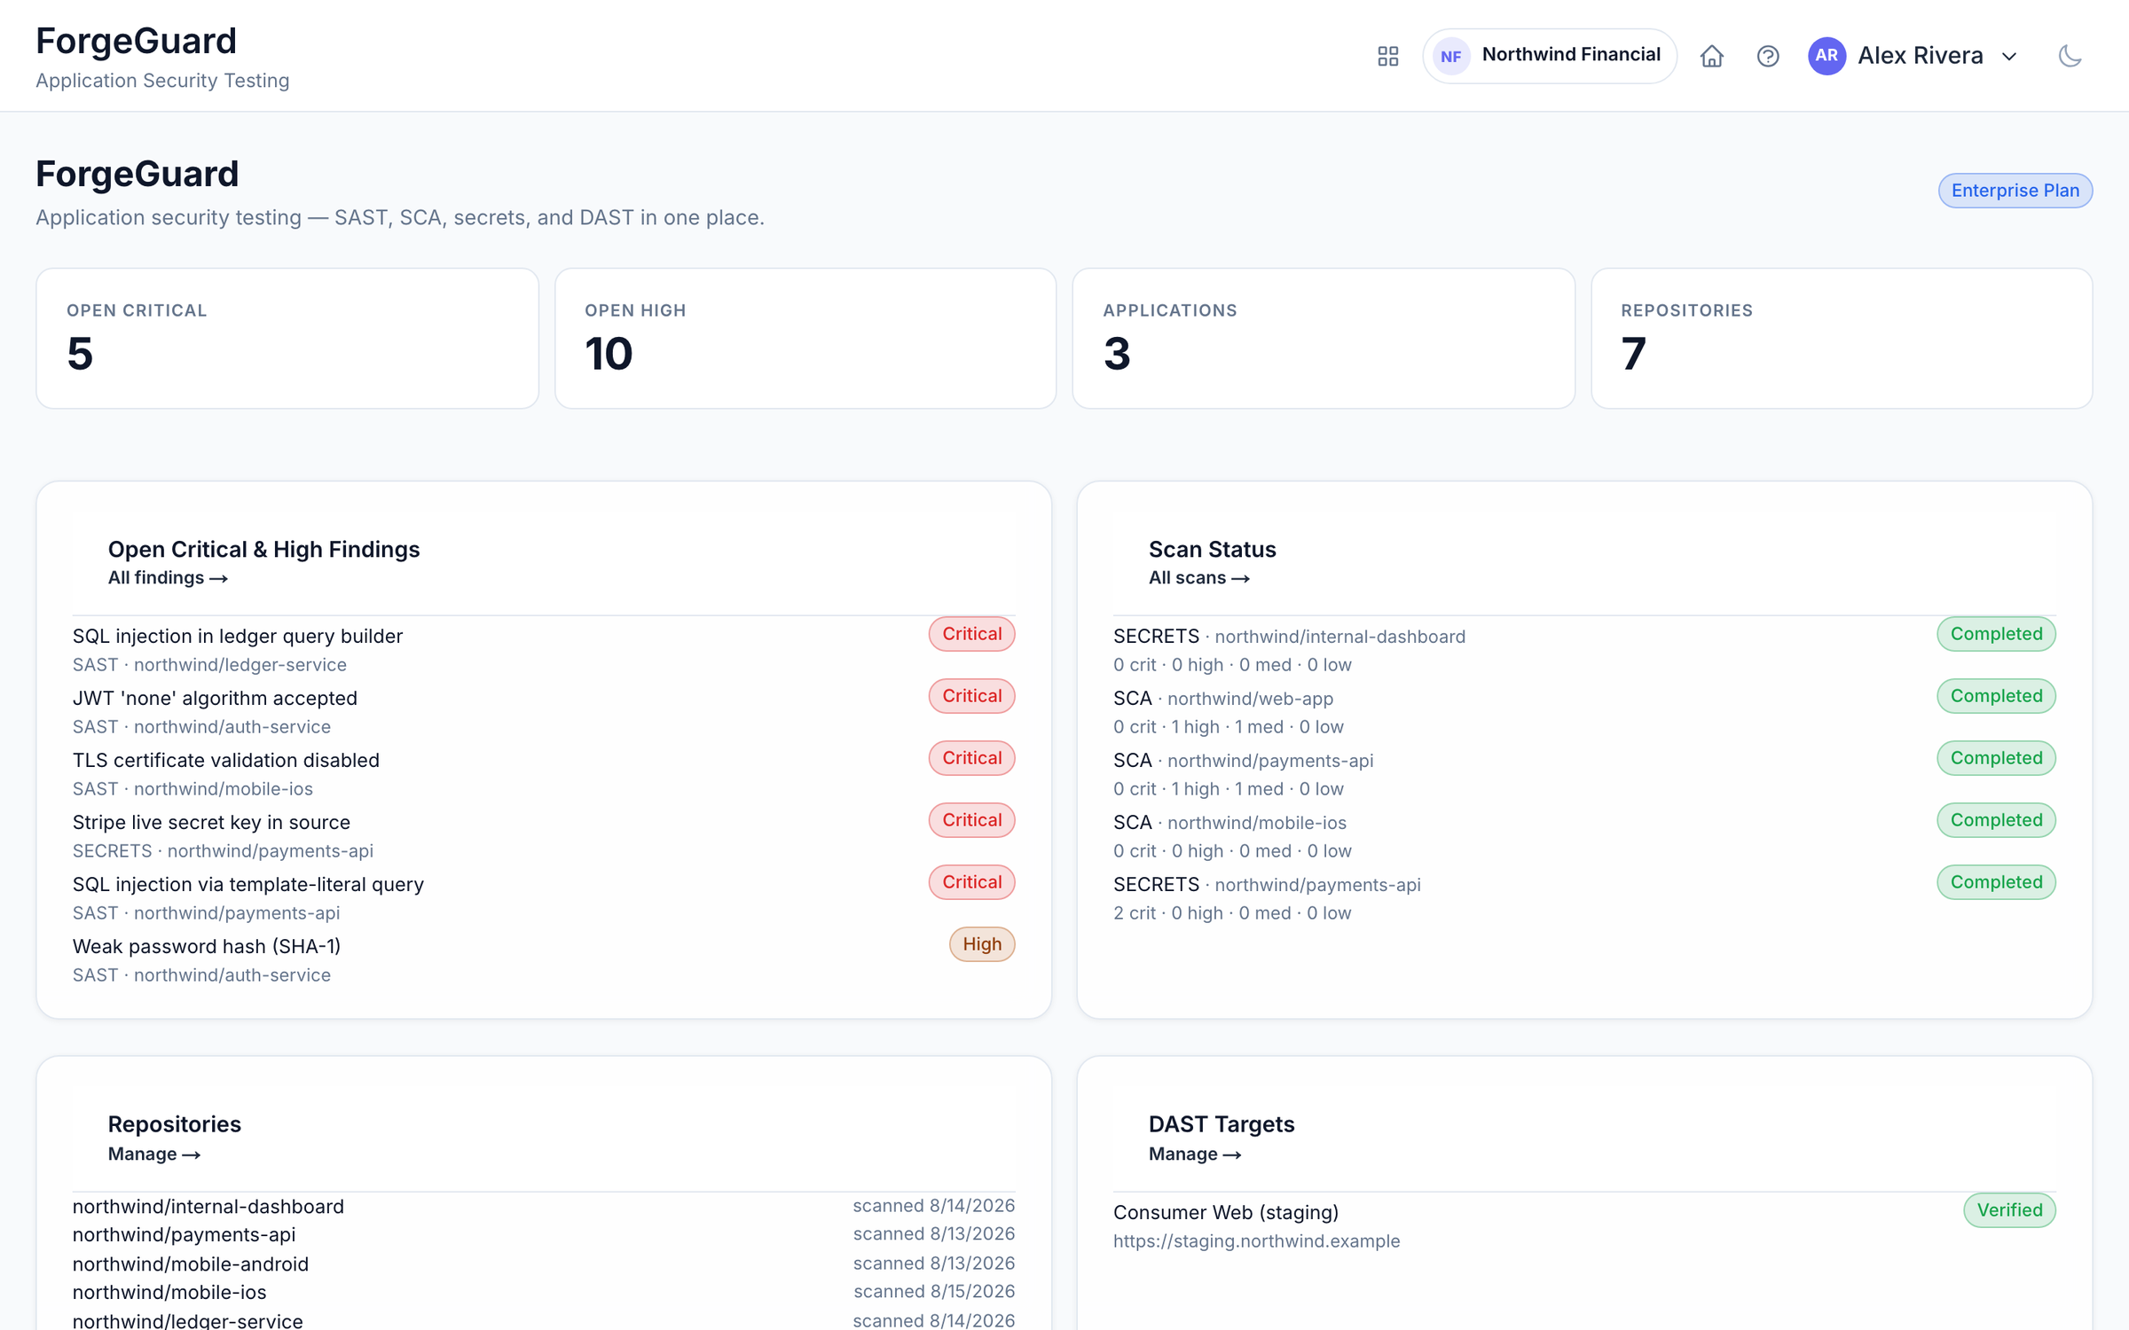This screenshot has height=1330, width=2129.
Task: Open SCA scan for northwind/web-app
Action: pos(1584,711)
